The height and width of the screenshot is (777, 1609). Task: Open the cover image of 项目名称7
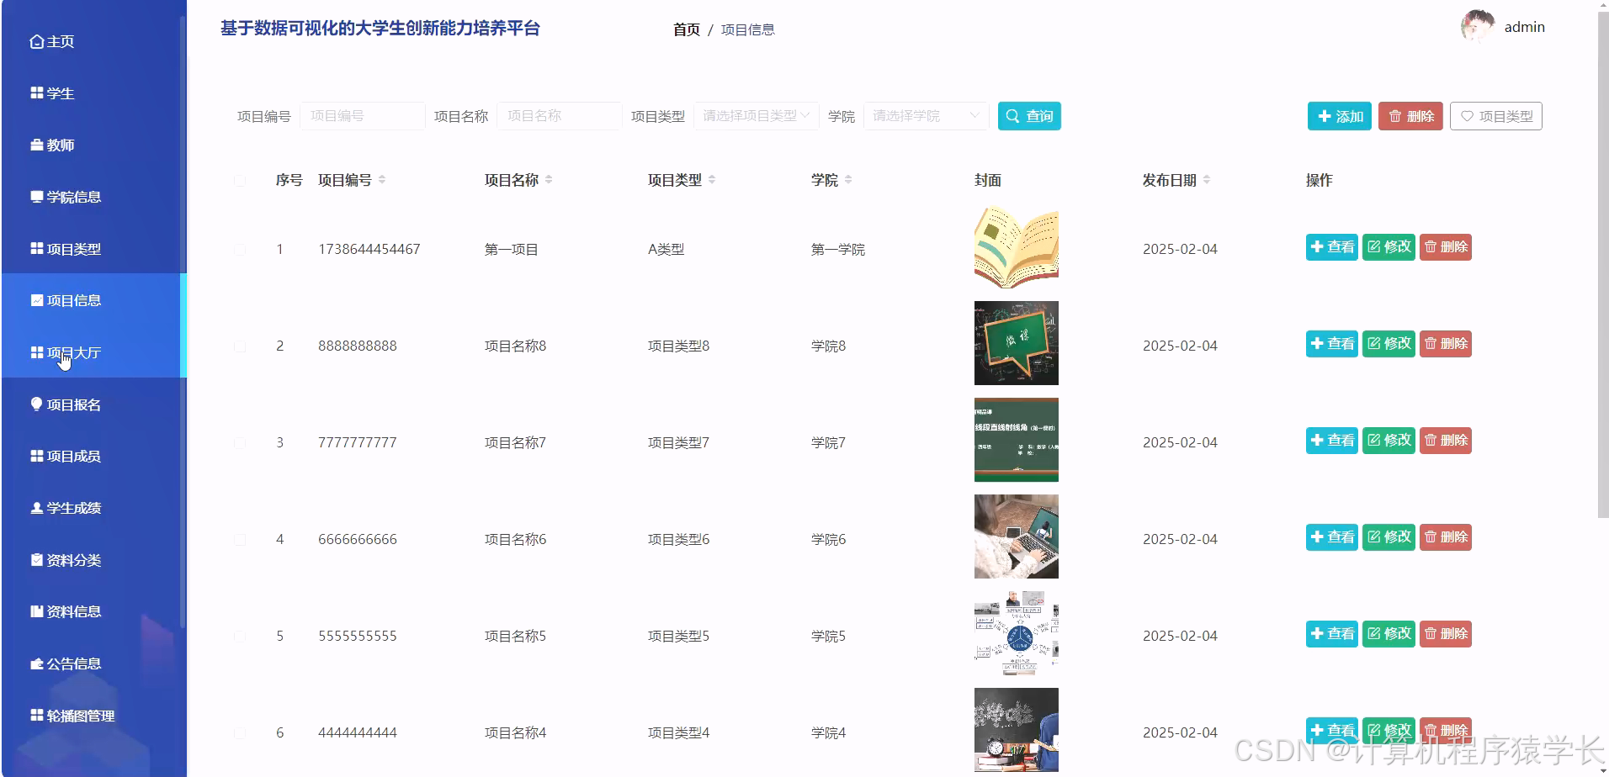pos(1017,440)
